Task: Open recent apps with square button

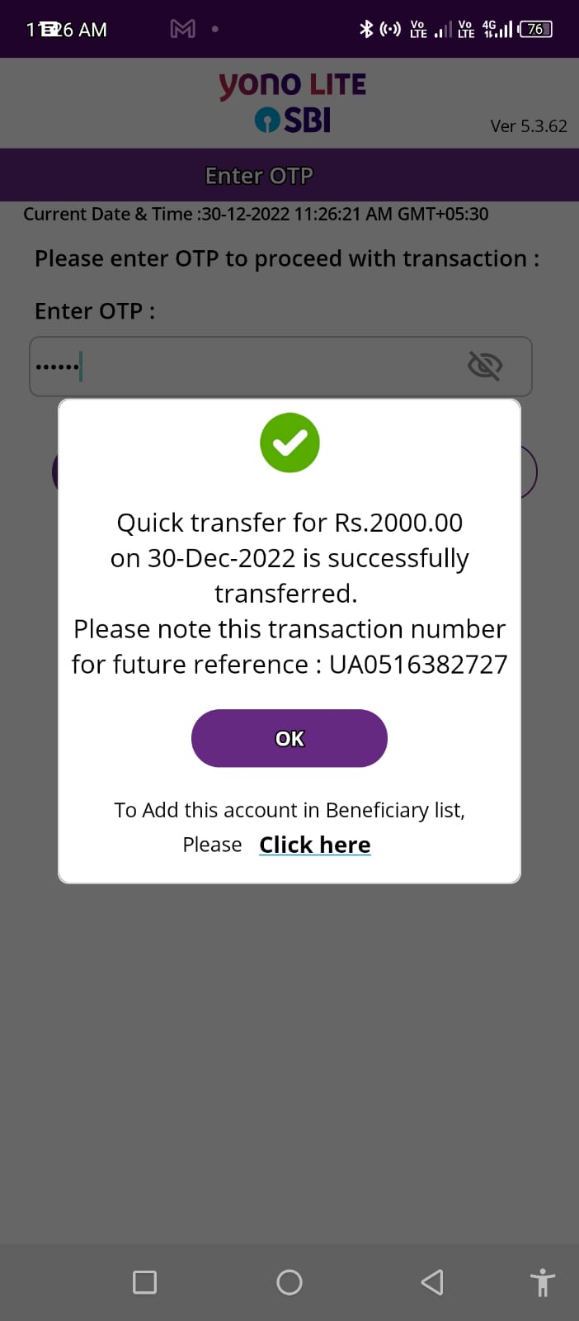Action: coord(144,1282)
